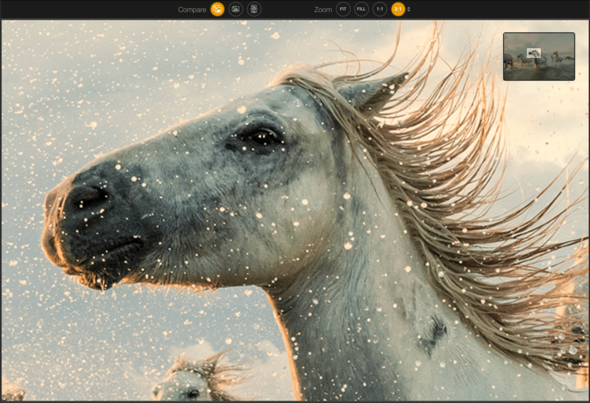The height and width of the screenshot is (403, 590).
Task: Set zoom to FILL
Action: (361, 9)
